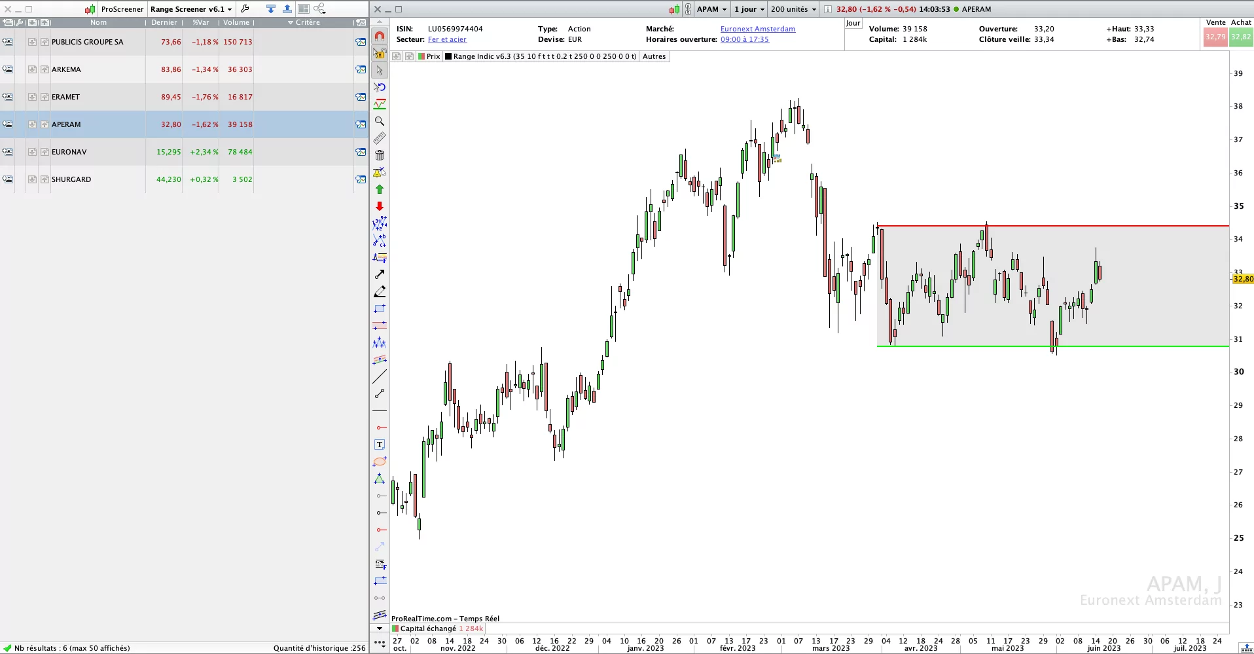Sort the list by %Var column
Viewport: 1254px width, 654px height.
coord(201,22)
